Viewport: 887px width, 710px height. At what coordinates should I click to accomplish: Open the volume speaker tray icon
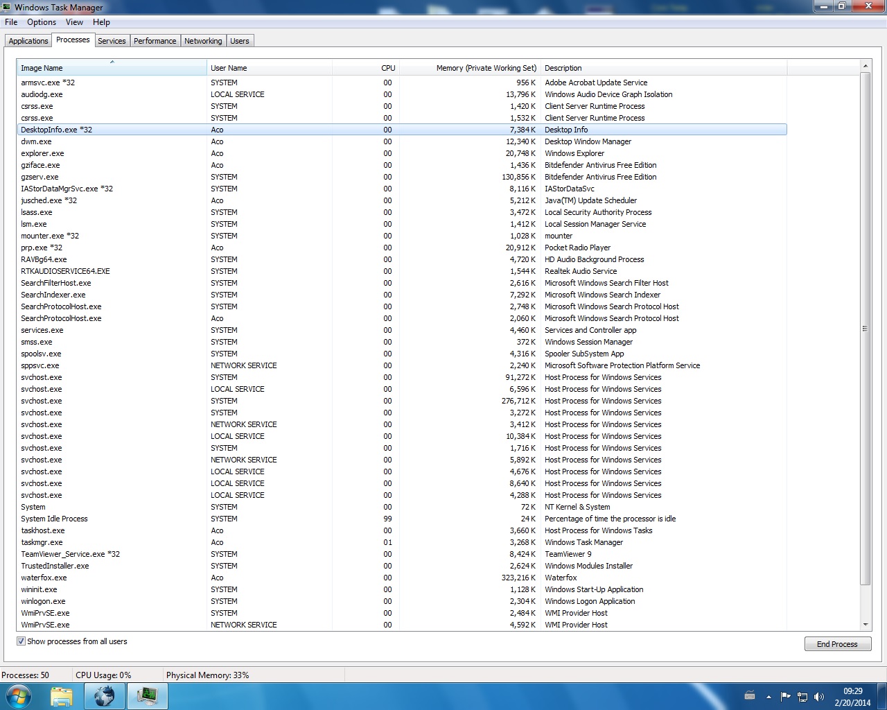tap(819, 696)
